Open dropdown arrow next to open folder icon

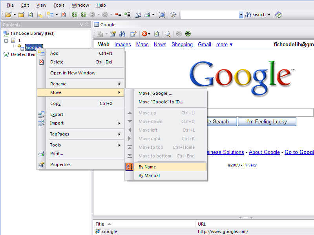coord(15,14)
